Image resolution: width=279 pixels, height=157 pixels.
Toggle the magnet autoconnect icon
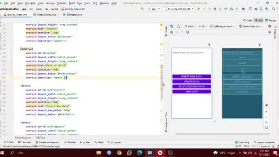pos(187,32)
